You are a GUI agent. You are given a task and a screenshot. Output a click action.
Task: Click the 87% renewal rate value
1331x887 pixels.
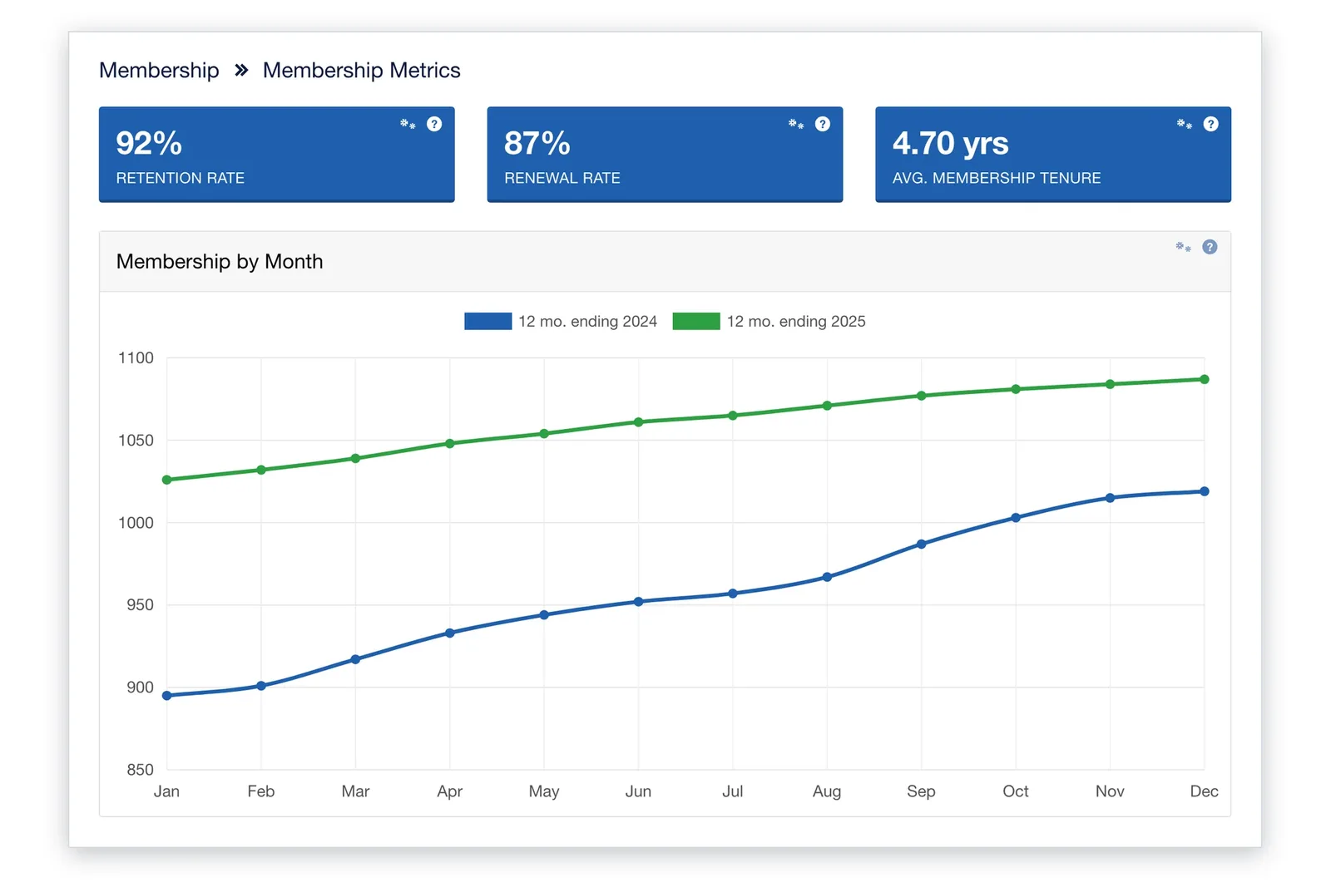click(x=537, y=143)
